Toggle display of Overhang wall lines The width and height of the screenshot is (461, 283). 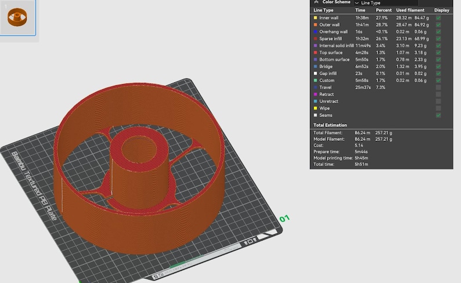click(438, 32)
